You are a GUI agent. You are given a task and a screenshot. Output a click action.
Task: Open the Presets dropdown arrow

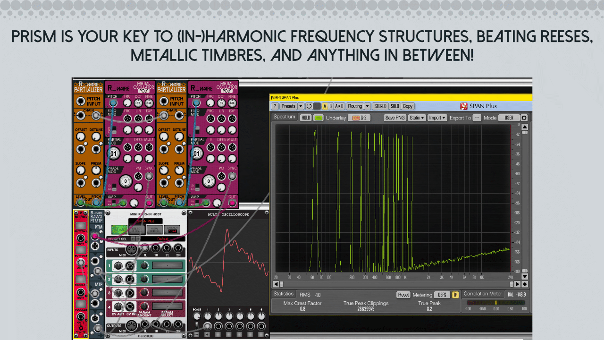point(301,106)
